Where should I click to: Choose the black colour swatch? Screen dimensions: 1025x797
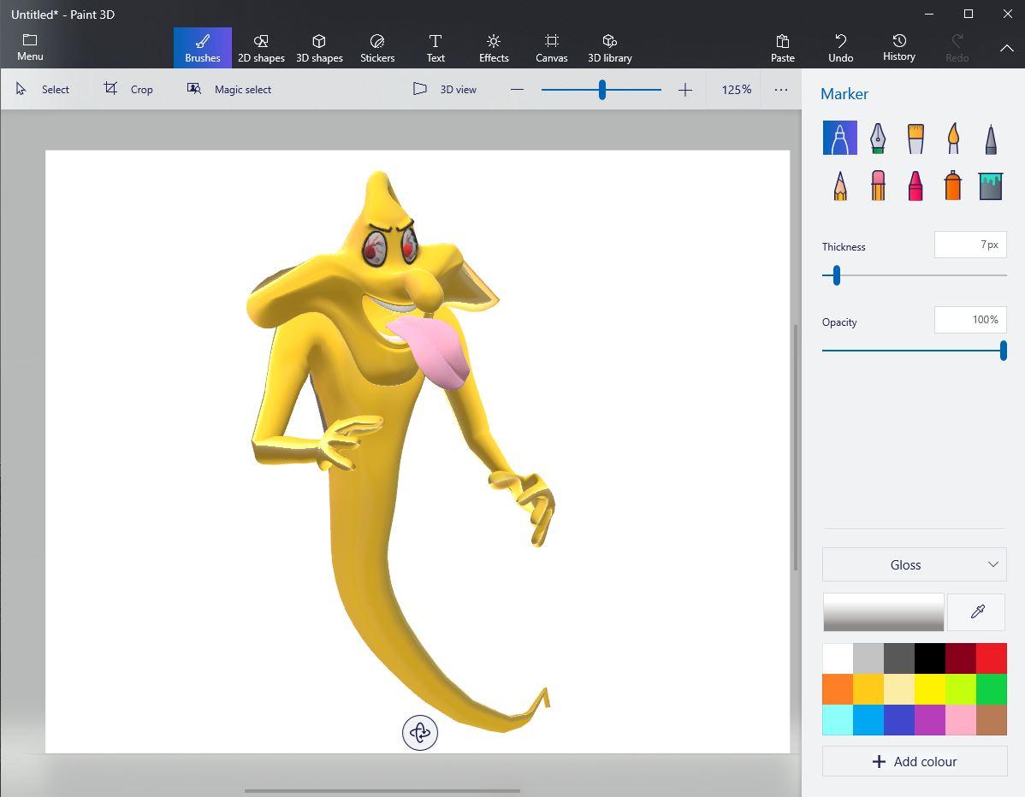click(929, 658)
